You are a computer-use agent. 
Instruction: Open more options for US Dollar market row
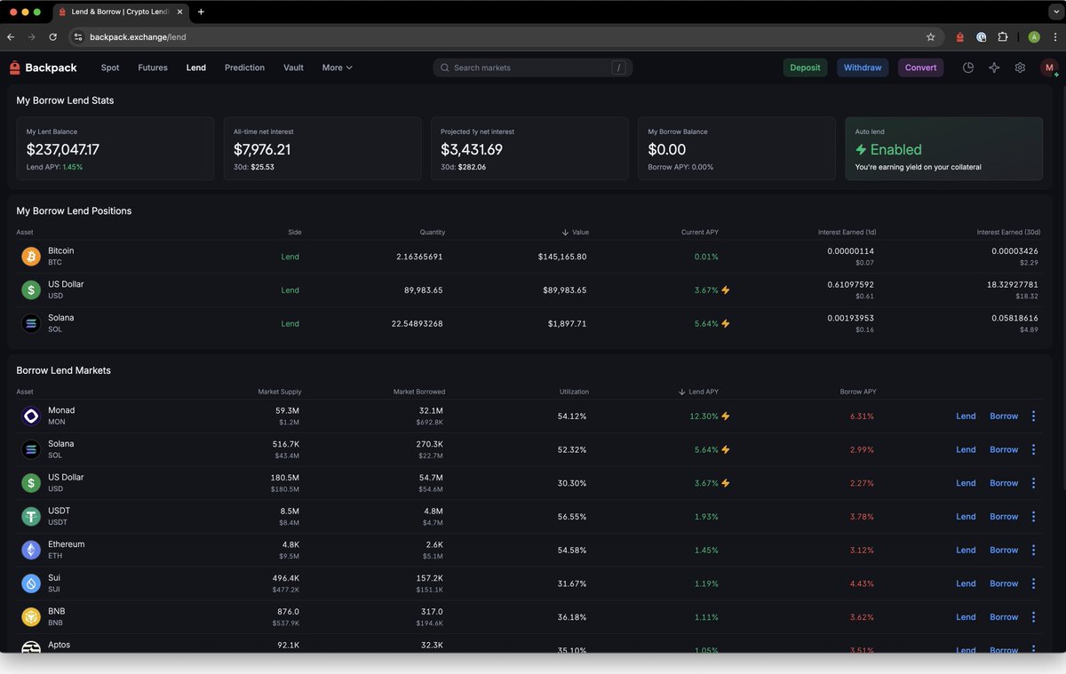tap(1033, 483)
